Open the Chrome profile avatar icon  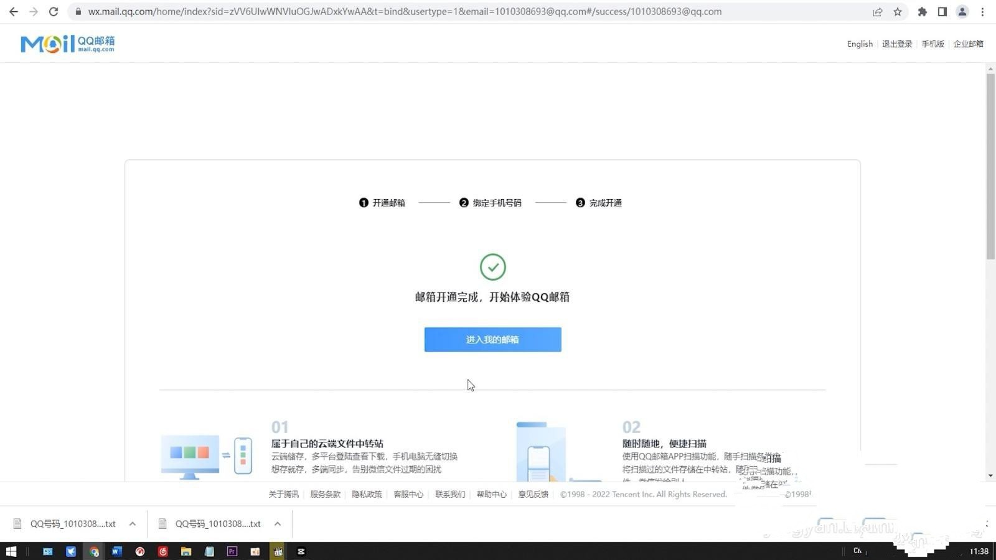point(962,12)
